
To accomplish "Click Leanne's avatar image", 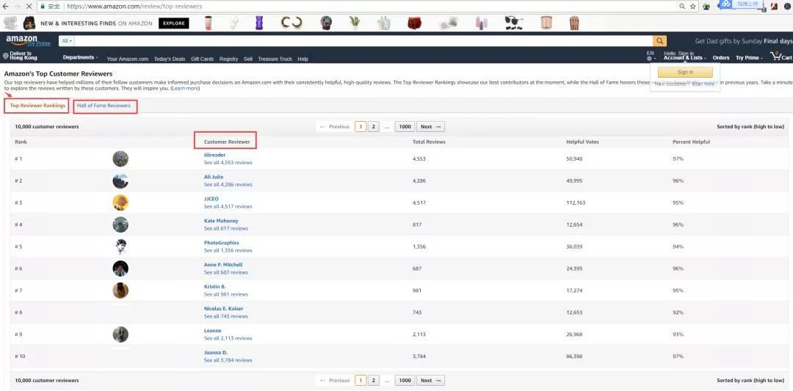I will pos(120,335).
